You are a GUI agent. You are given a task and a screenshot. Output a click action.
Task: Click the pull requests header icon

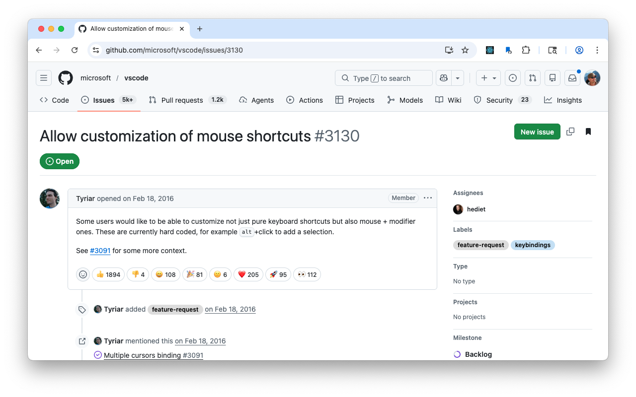533,78
